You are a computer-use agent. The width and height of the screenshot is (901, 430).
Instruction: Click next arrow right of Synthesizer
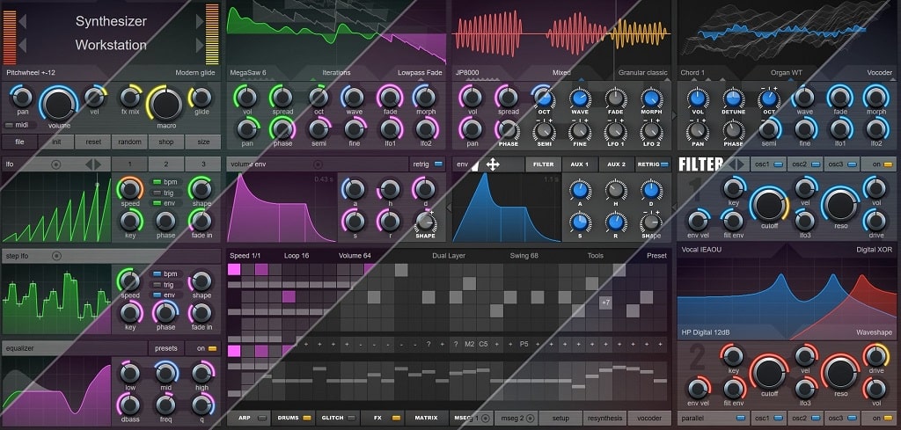click(200, 22)
